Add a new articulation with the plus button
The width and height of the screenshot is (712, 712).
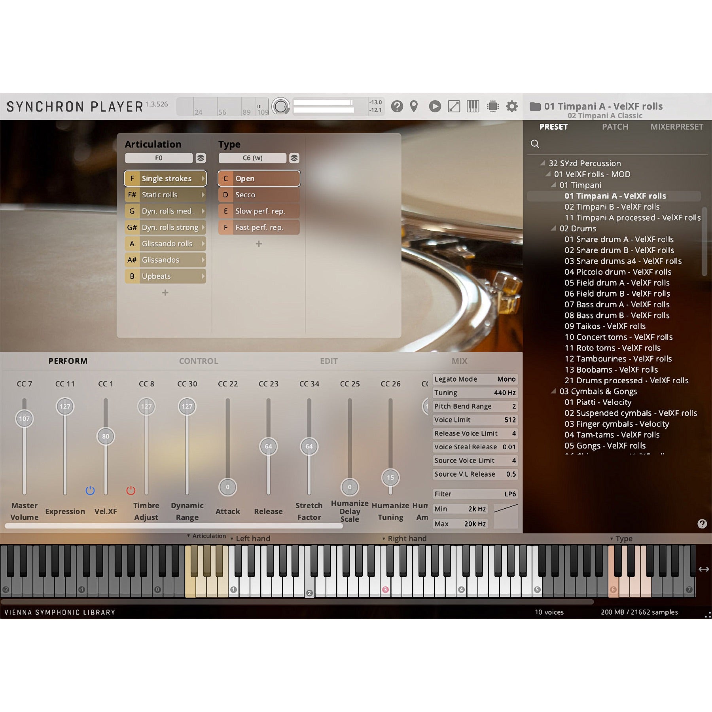pos(165,292)
